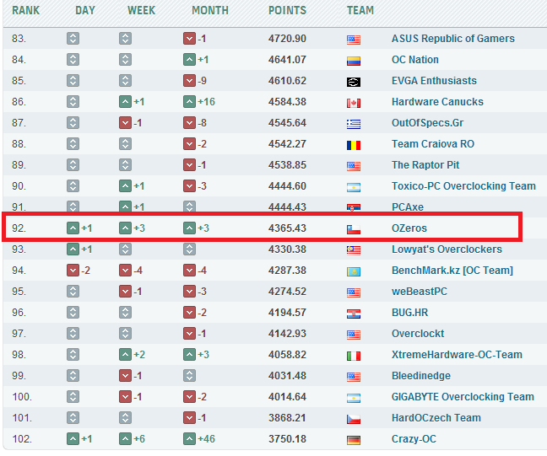
Task: Open the ASUS Republic of Gamers team link
Action: (452, 39)
